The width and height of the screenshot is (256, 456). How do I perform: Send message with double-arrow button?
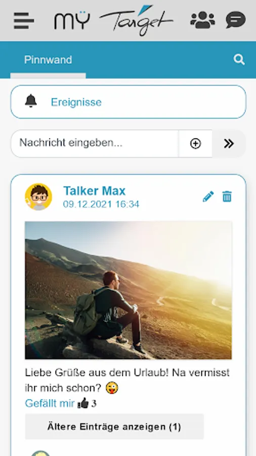[x=229, y=144]
